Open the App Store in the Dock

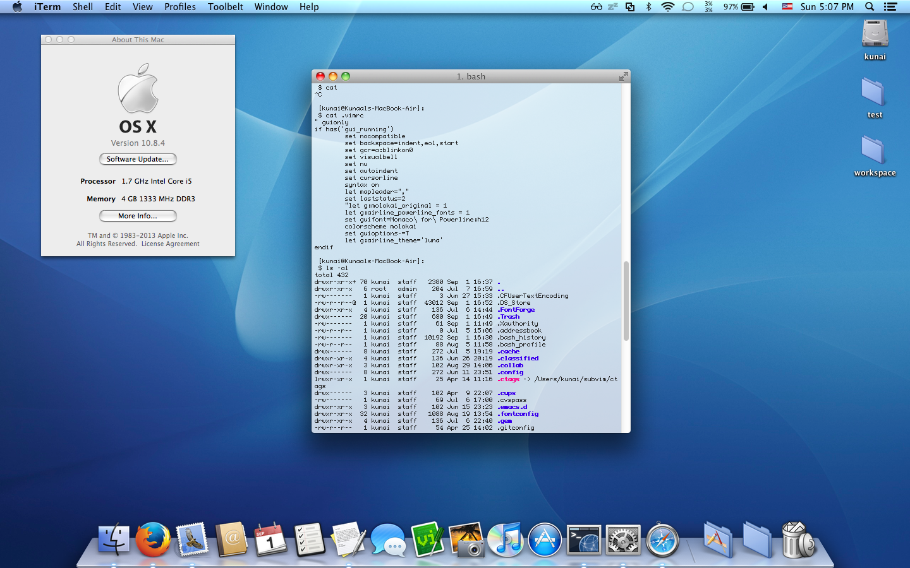(545, 540)
